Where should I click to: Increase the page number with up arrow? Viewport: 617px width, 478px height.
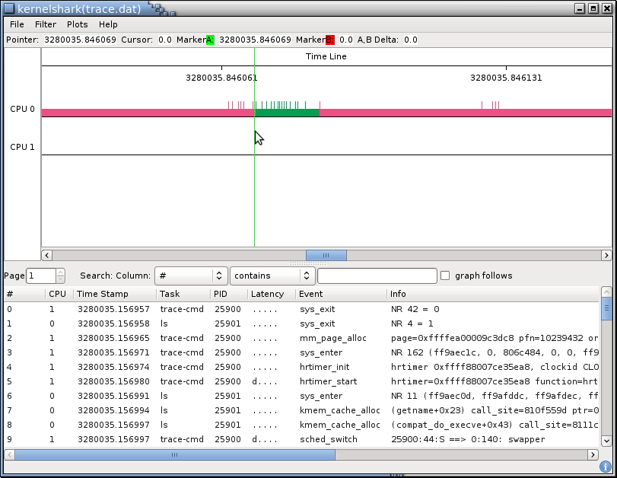(x=60, y=272)
